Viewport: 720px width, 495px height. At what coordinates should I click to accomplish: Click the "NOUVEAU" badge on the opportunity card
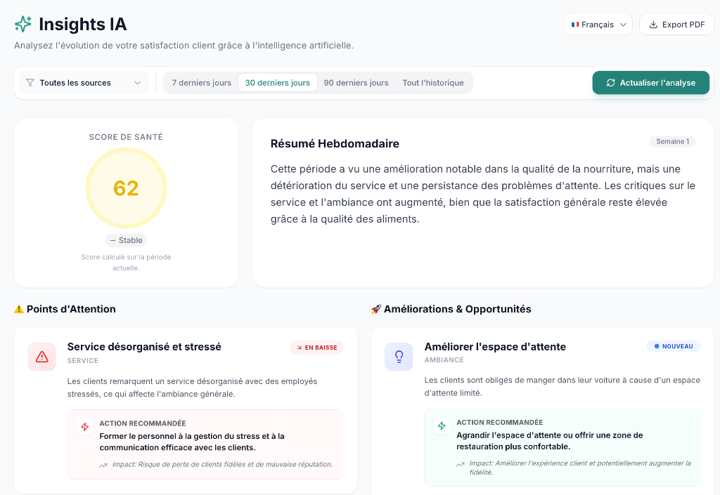[x=674, y=345]
